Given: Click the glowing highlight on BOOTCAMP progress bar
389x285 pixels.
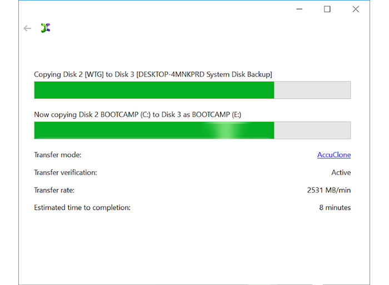Looking at the screenshot, I should [x=228, y=130].
